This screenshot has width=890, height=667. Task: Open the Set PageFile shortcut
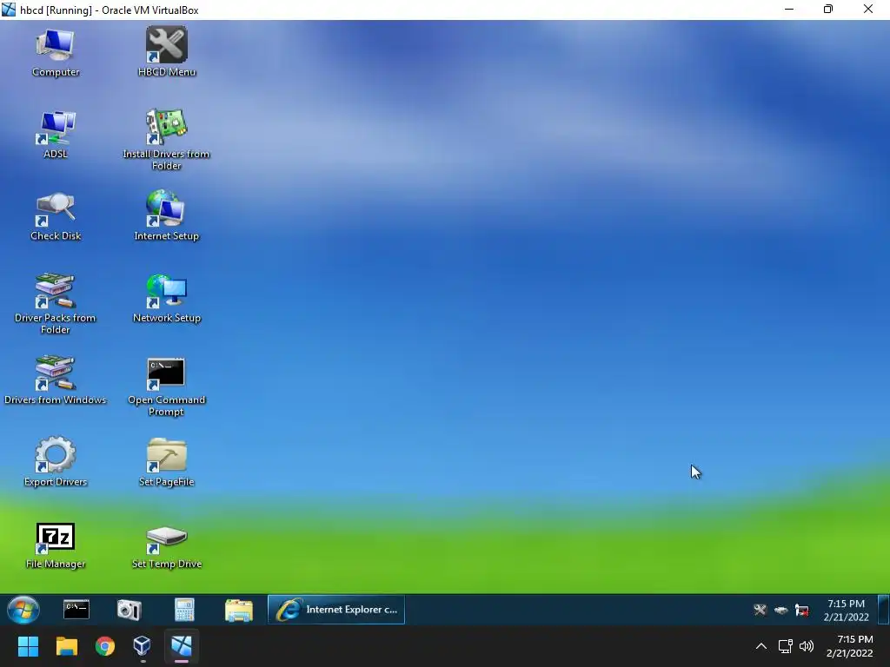[x=166, y=462]
